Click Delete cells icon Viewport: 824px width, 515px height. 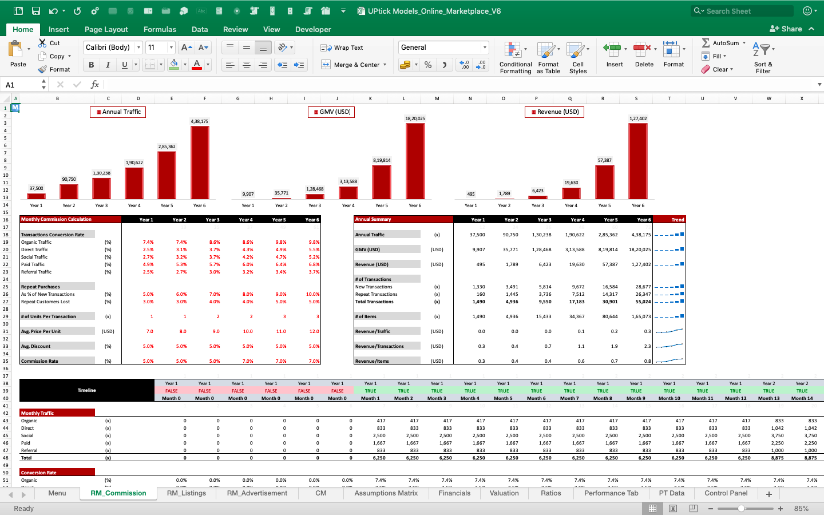641,49
